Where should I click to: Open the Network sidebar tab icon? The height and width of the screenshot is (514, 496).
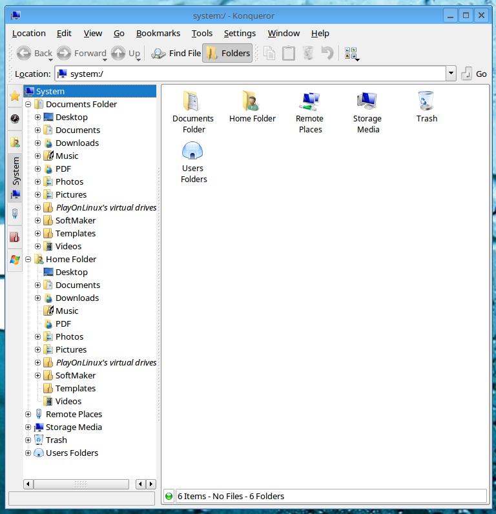point(15,213)
